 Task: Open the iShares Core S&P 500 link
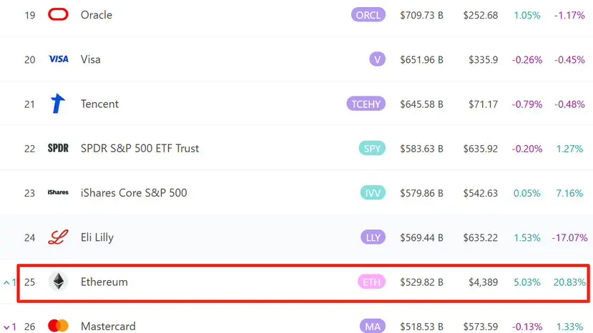tap(134, 193)
